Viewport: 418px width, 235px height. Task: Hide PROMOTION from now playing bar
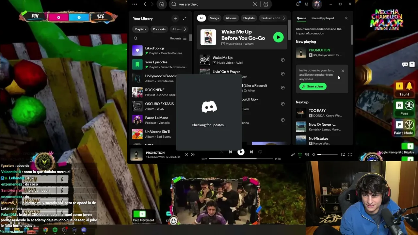186,154
